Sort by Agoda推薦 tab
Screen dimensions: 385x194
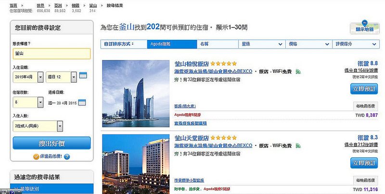pos(172,44)
